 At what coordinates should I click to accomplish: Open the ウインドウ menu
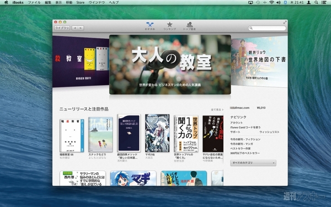97,2
